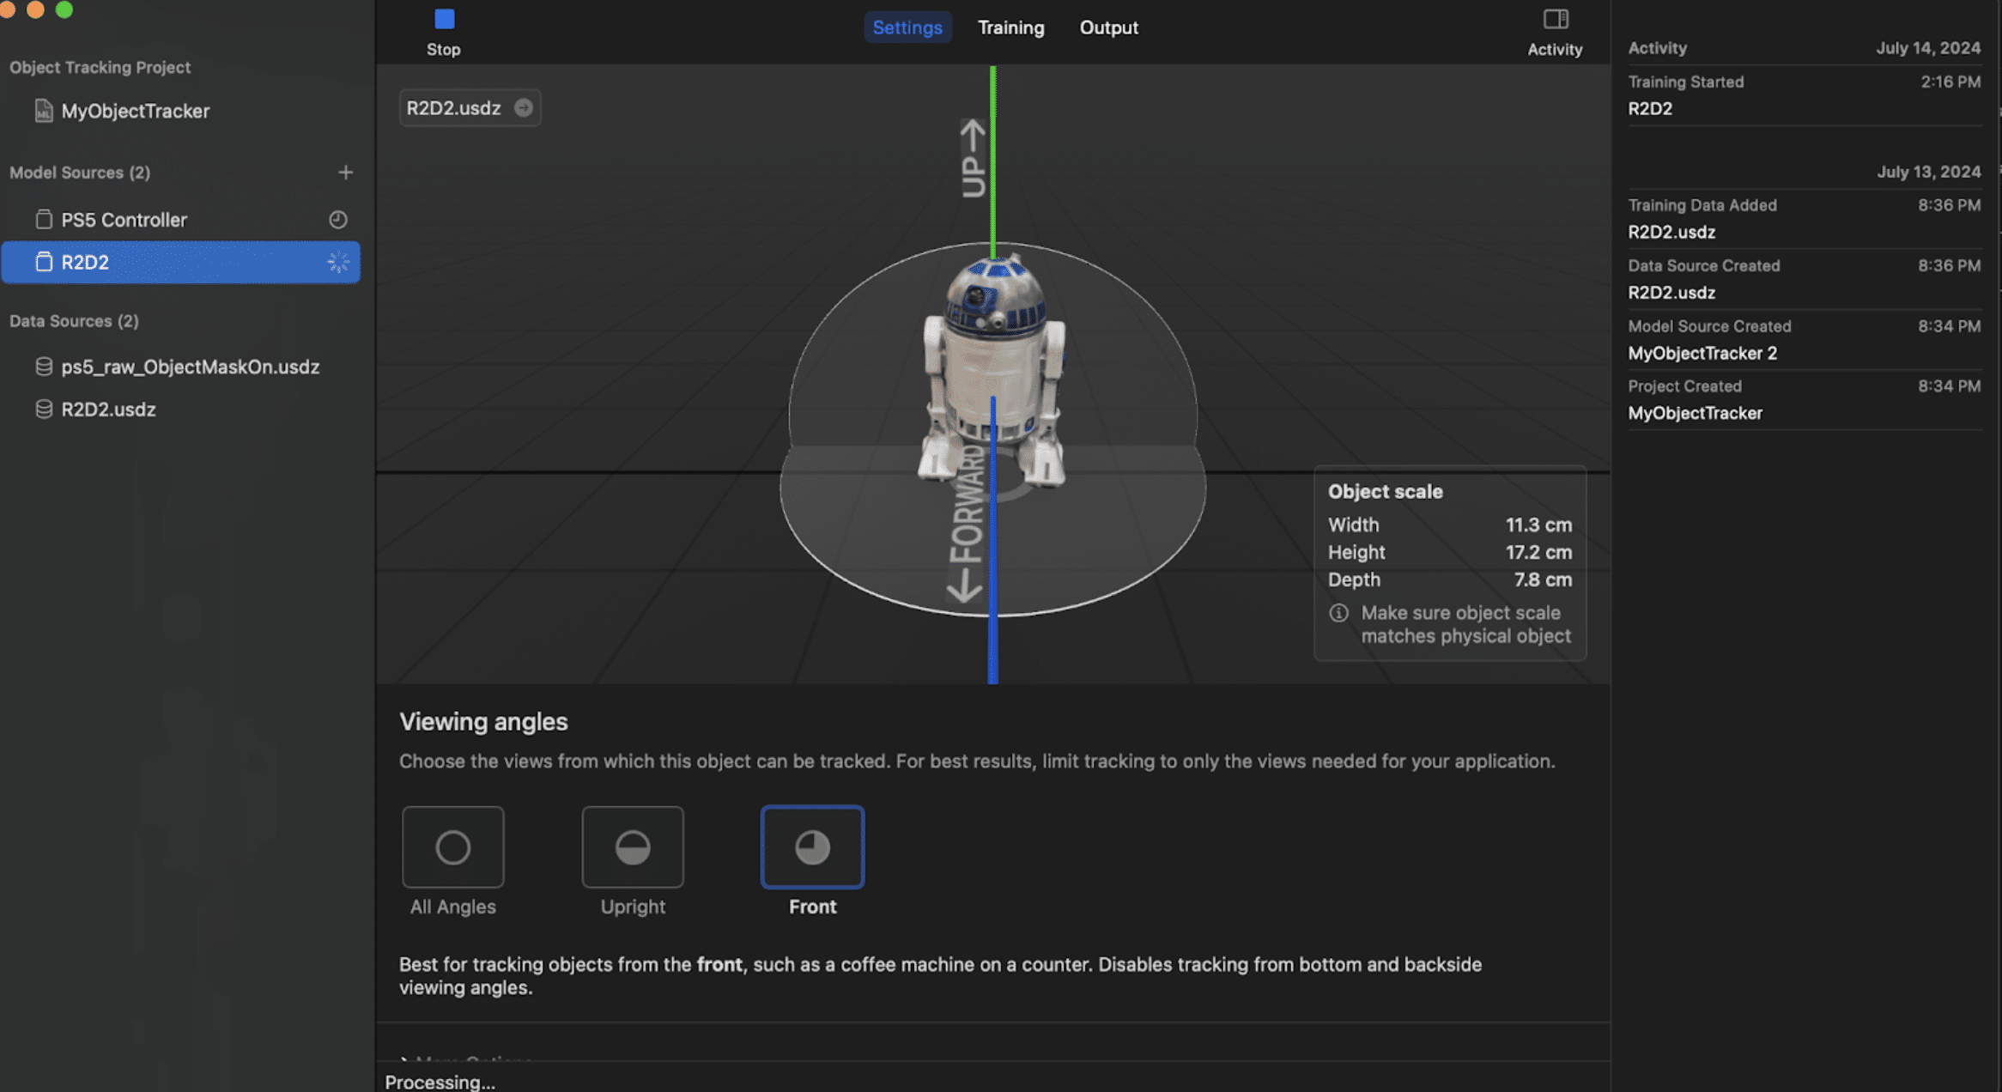The width and height of the screenshot is (2002, 1092).
Task: Toggle the ps5_raw_ObjectMaskOn.usdz source
Action: coord(188,366)
